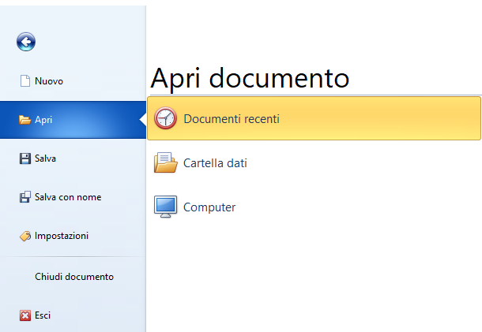Click the Cartella dati folder icon
Screen dimensions: 482x332
(x=166, y=163)
